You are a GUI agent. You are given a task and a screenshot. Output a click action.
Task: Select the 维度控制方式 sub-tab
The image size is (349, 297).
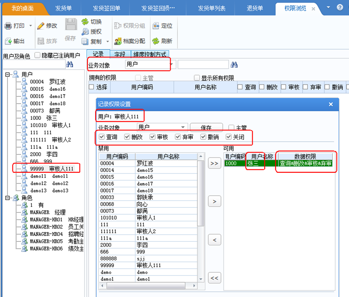click(x=150, y=54)
